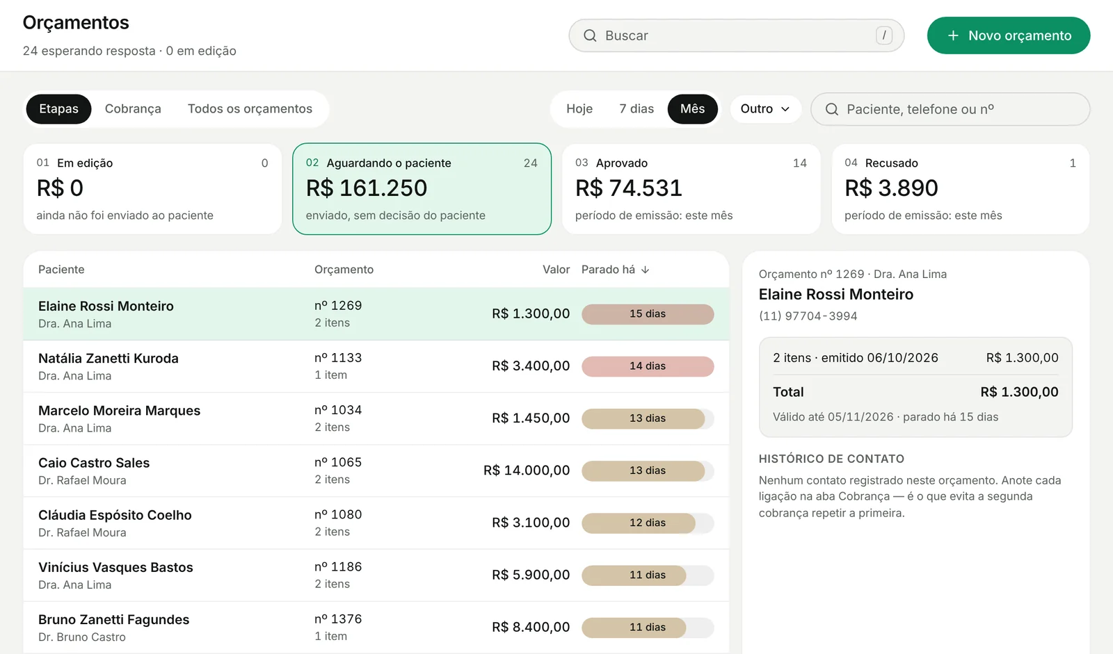
Task: Select the Hoje period filter
Action: 579,109
